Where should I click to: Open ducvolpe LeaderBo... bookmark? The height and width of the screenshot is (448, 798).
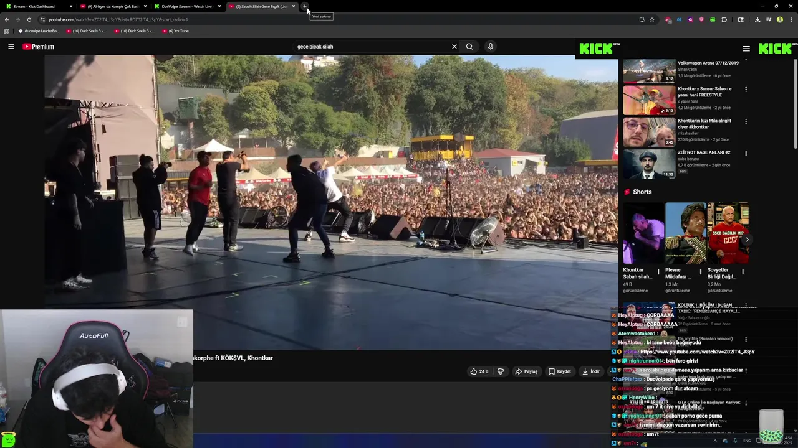(x=39, y=30)
